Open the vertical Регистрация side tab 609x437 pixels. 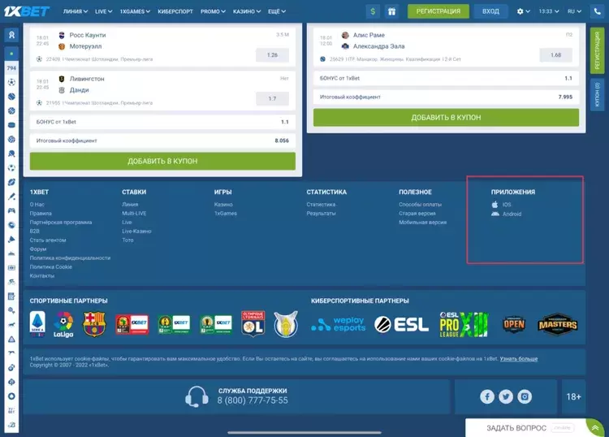[x=597, y=50]
